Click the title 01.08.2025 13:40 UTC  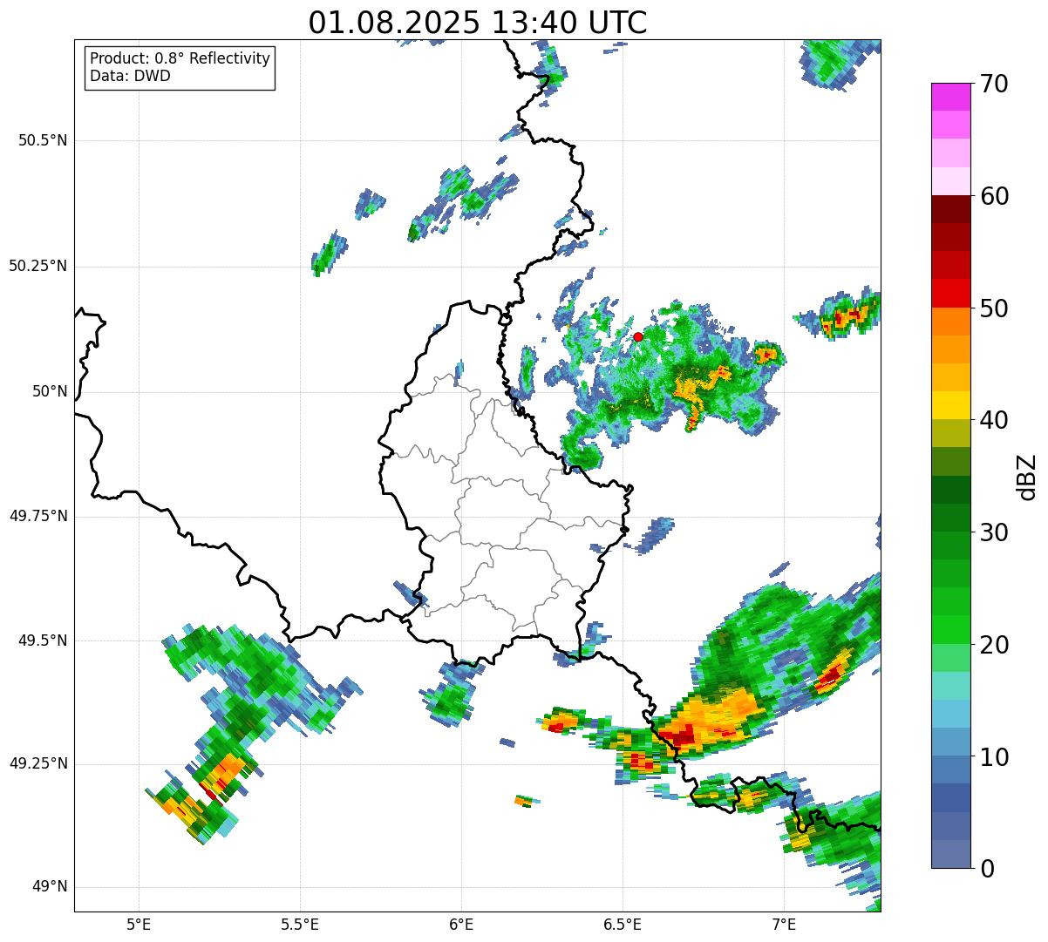(x=478, y=23)
